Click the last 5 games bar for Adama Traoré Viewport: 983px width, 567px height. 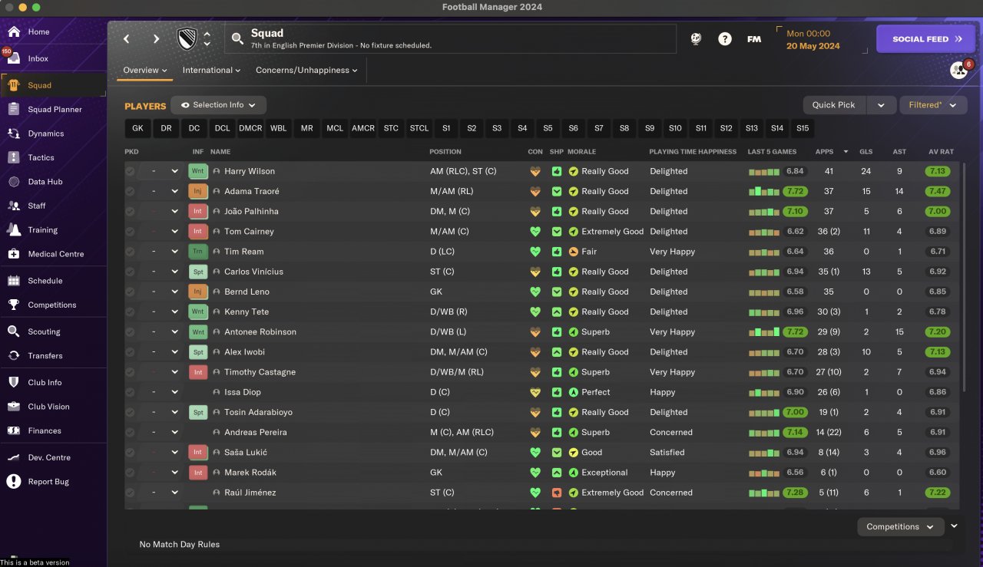click(764, 191)
